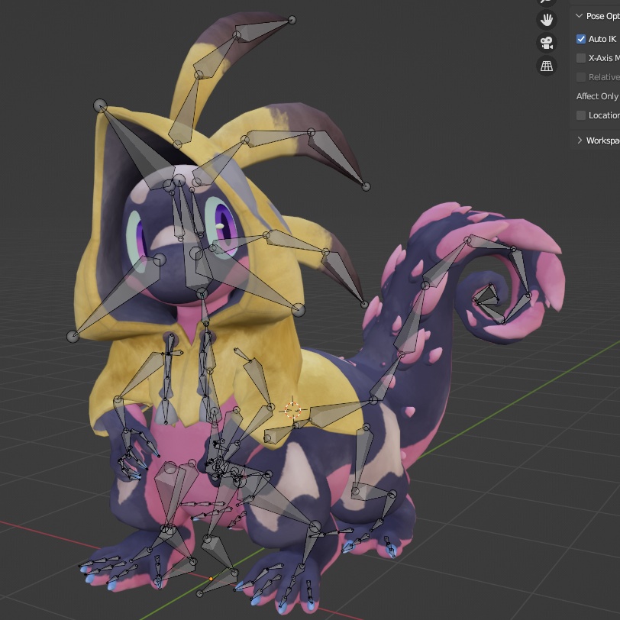
Task: Toggle the Relative checkbox
Action: (581, 76)
